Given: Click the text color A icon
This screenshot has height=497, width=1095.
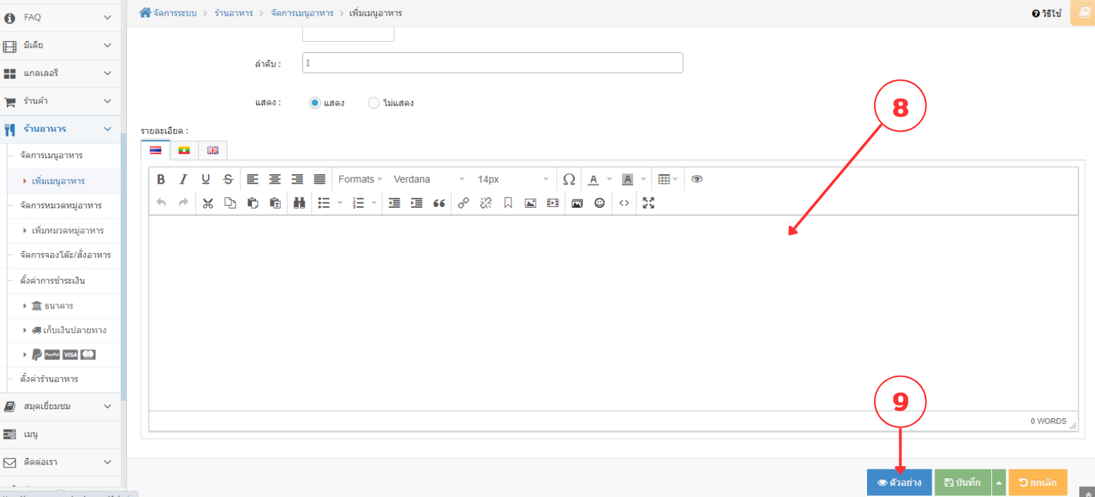Looking at the screenshot, I should (x=594, y=179).
